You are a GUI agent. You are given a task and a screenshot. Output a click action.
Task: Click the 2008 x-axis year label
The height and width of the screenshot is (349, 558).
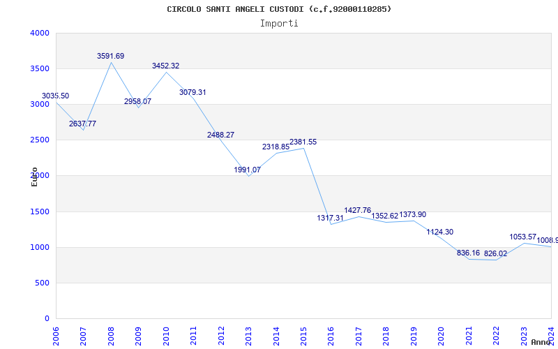[x=111, y=336]
